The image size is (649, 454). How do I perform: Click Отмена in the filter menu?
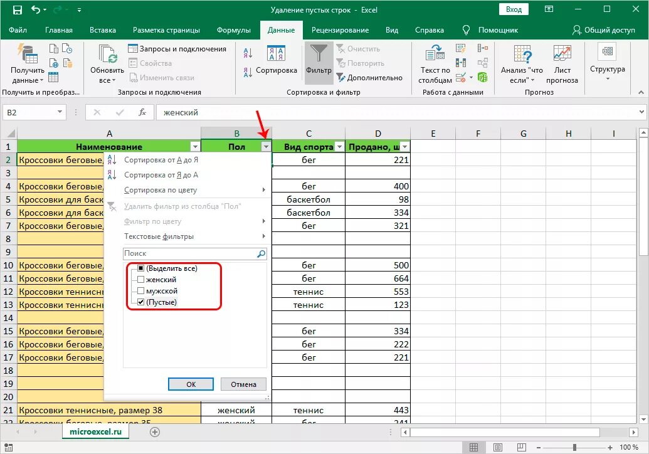tap(243, 384)
